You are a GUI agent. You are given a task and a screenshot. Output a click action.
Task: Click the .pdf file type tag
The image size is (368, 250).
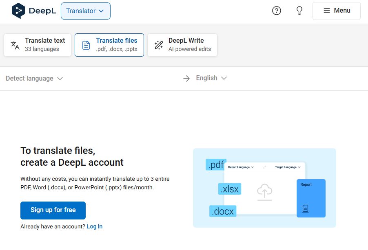pyautogui.click(x=216, y=164)
